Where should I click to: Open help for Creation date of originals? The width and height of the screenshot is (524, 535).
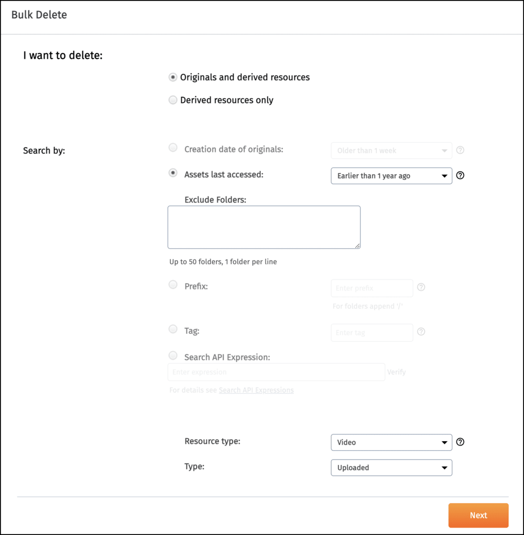[x=460, y=150]
